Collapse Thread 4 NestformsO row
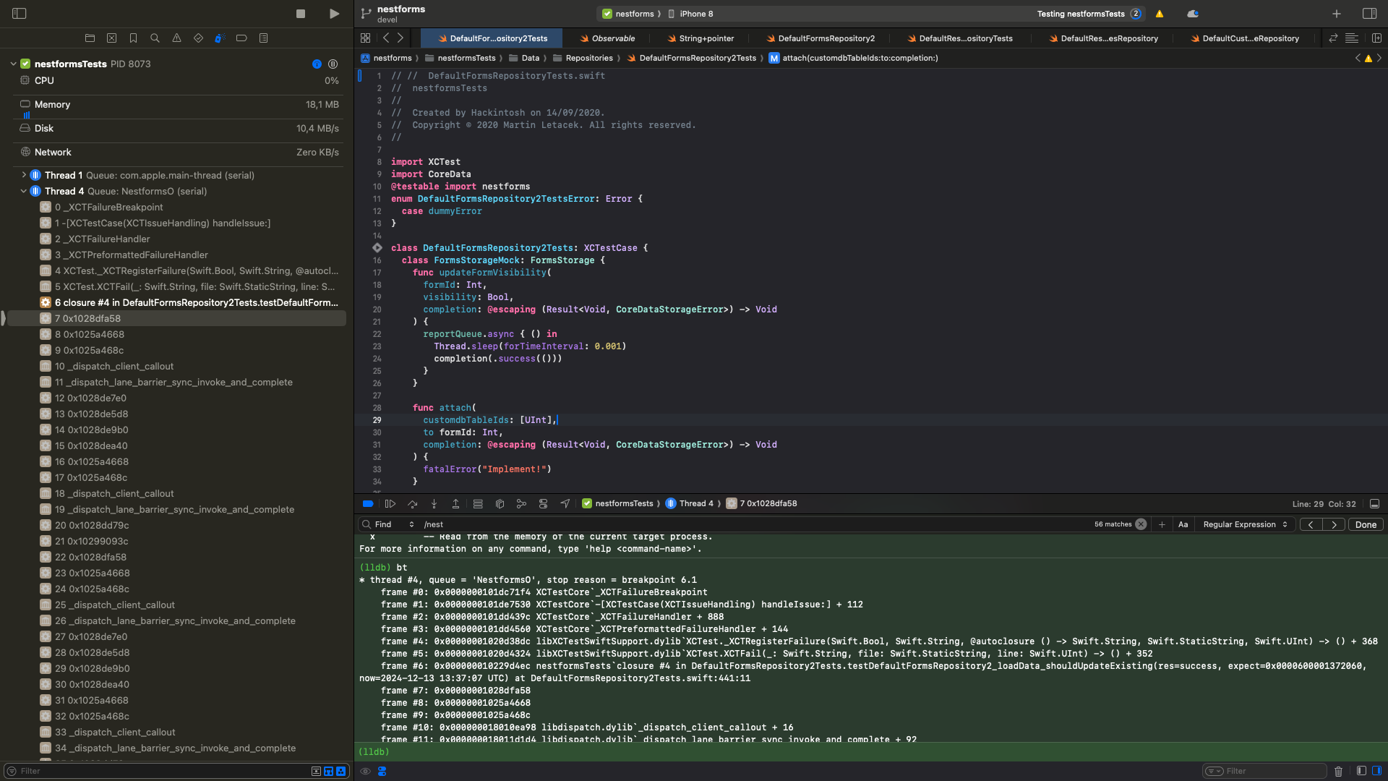 [23, 191]
